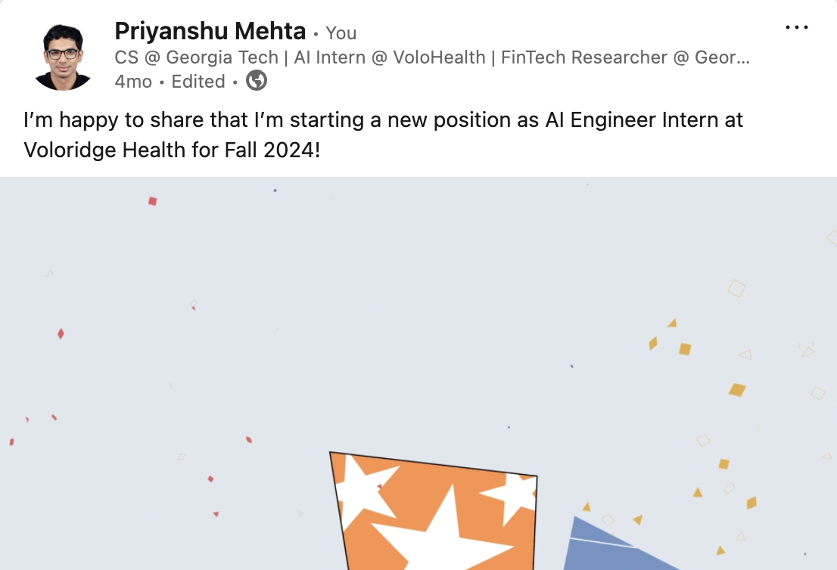Click the globe public visibility icon

[x=257, y=81]
